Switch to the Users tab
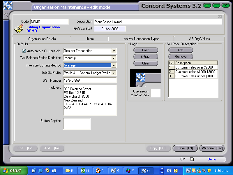This screenshot has width=233, height=175. tap(89, 38)
